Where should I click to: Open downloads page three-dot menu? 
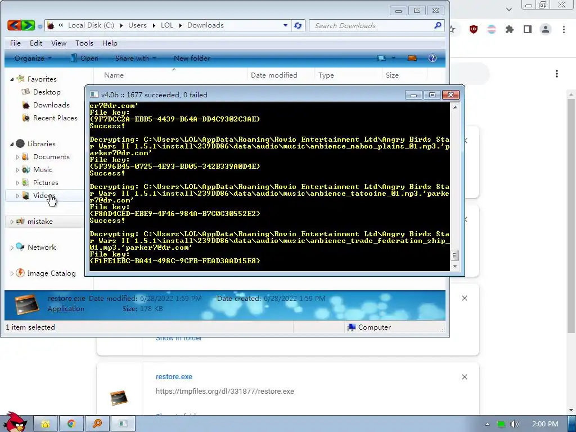pos(557,74)
